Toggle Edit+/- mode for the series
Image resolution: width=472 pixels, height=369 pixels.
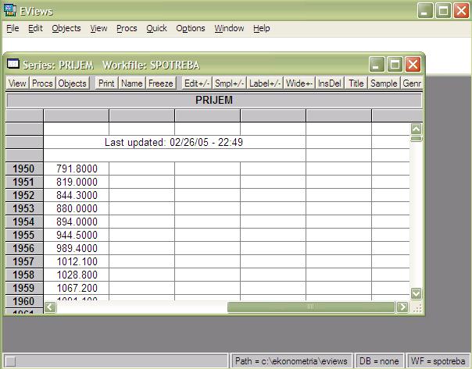coord(197,83)
